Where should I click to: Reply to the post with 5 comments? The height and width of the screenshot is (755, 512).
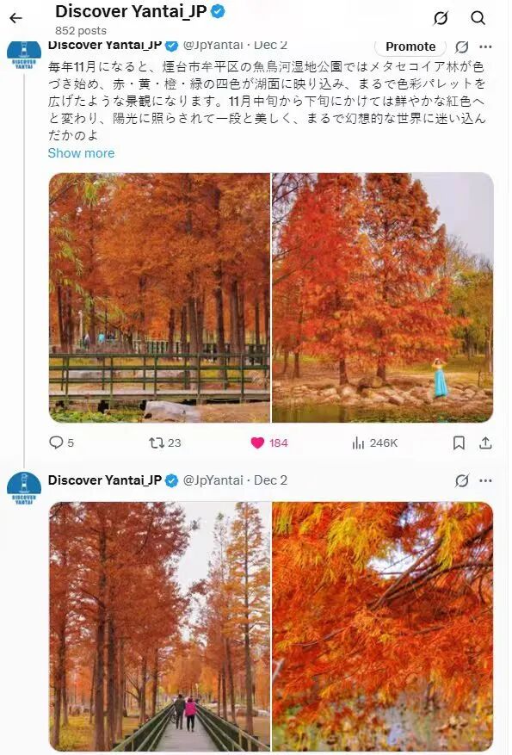62,442
